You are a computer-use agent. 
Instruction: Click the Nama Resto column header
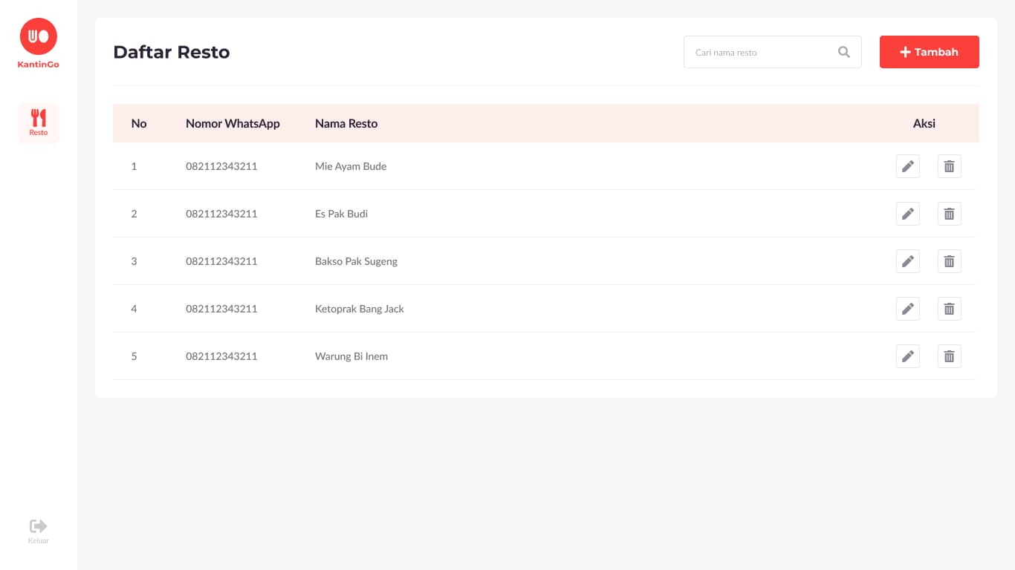tap(346, 123)
